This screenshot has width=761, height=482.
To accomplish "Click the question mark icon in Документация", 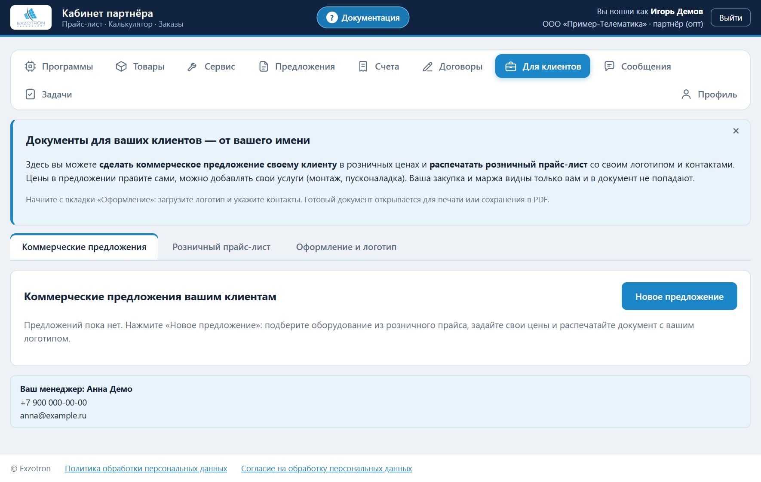I will point(332,18).
